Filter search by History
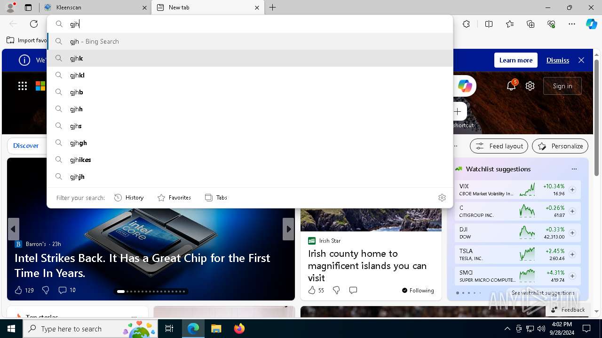The width and height of the screenshot is (602, 338). point(129,198)
